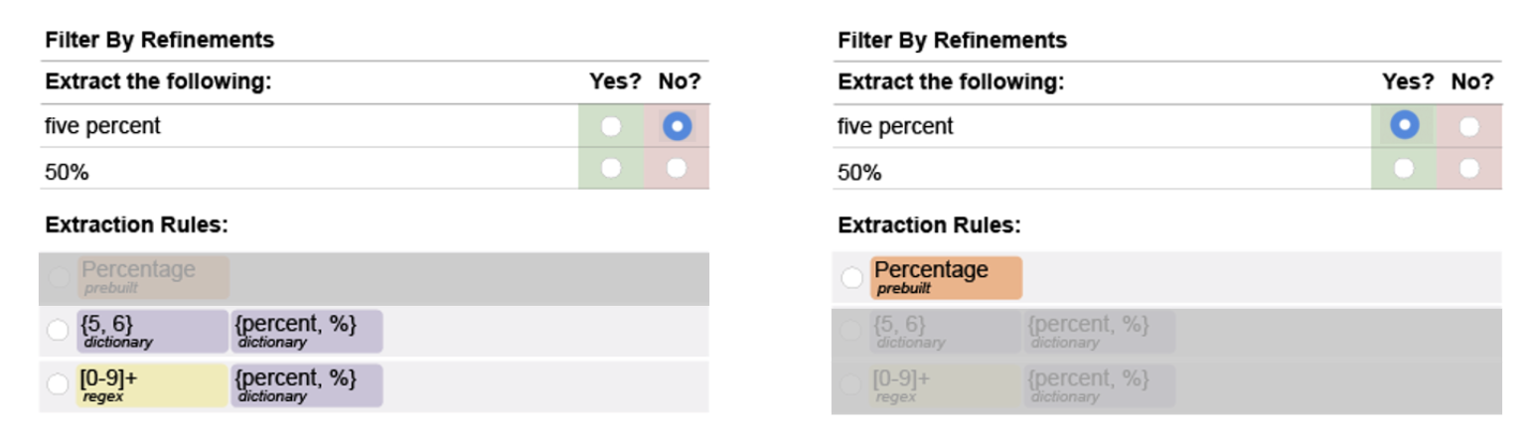Screen dimensions: 1530x445
Task: Click the selected No radio for 'five percent' in left panel
Action: tap(677, 126)
